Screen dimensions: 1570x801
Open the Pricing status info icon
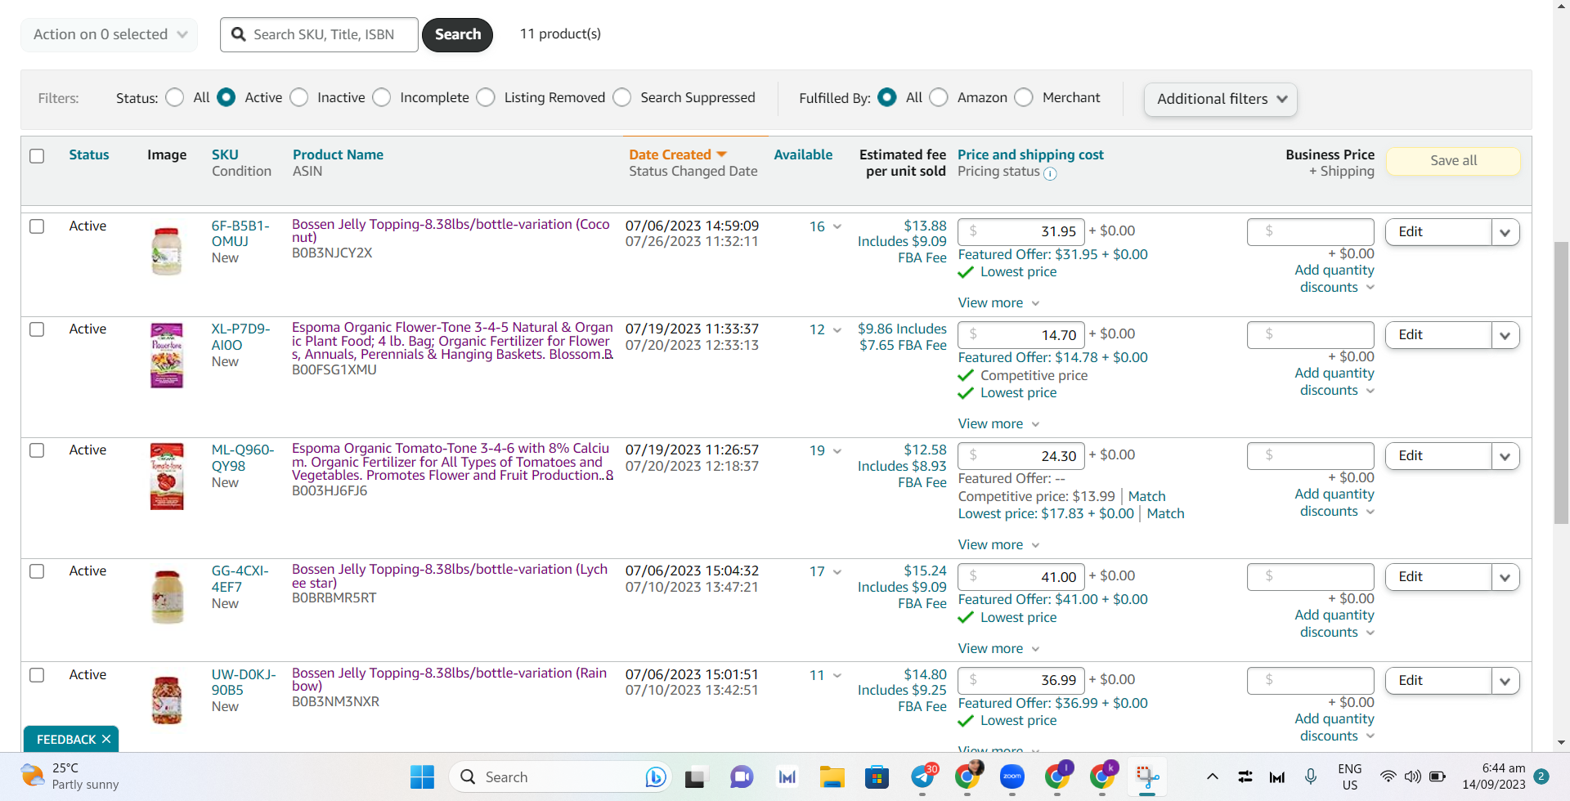click(1050, 173)
